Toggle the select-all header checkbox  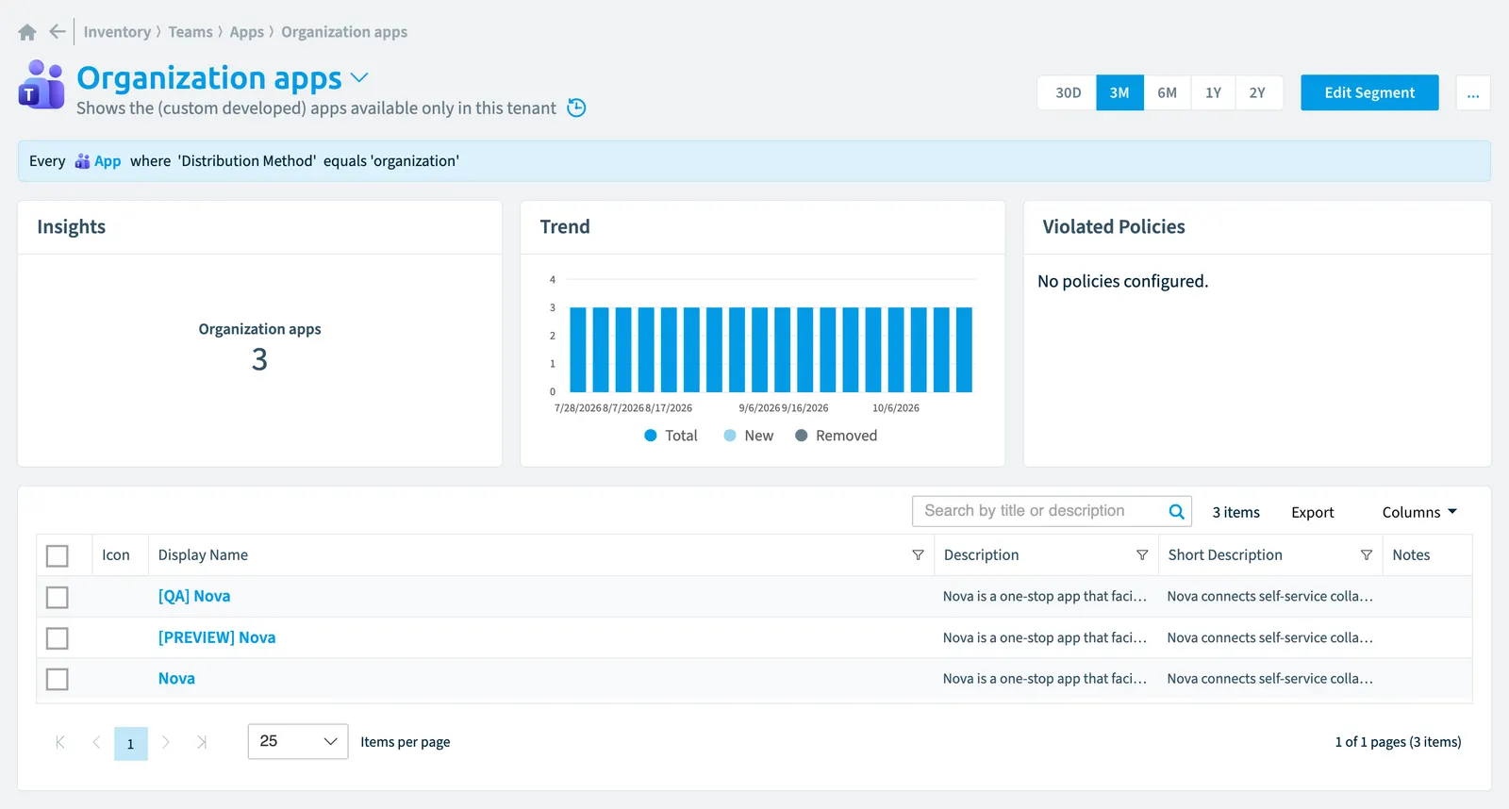pos(58,555)
